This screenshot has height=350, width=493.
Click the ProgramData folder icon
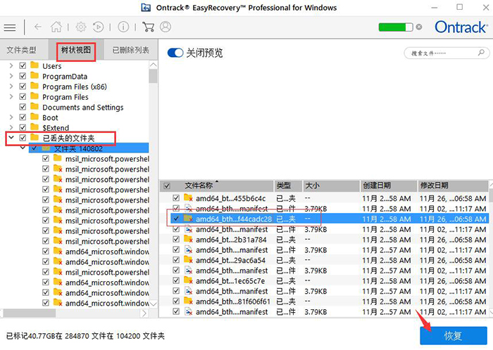coord(35,76)
